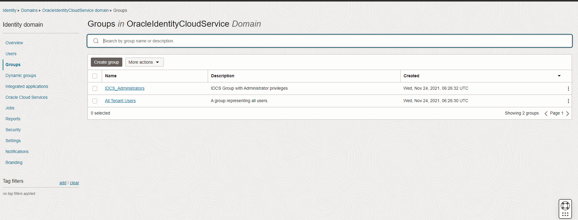The width and height of the screenshot is (578, 220).
Task: Click 'Showing 2 groups' text
Action: point(522,113)
